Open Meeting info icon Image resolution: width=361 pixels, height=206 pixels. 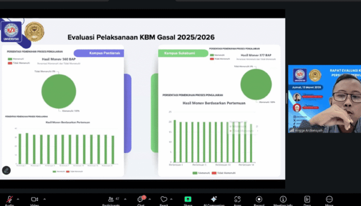[x=283, y=199]
